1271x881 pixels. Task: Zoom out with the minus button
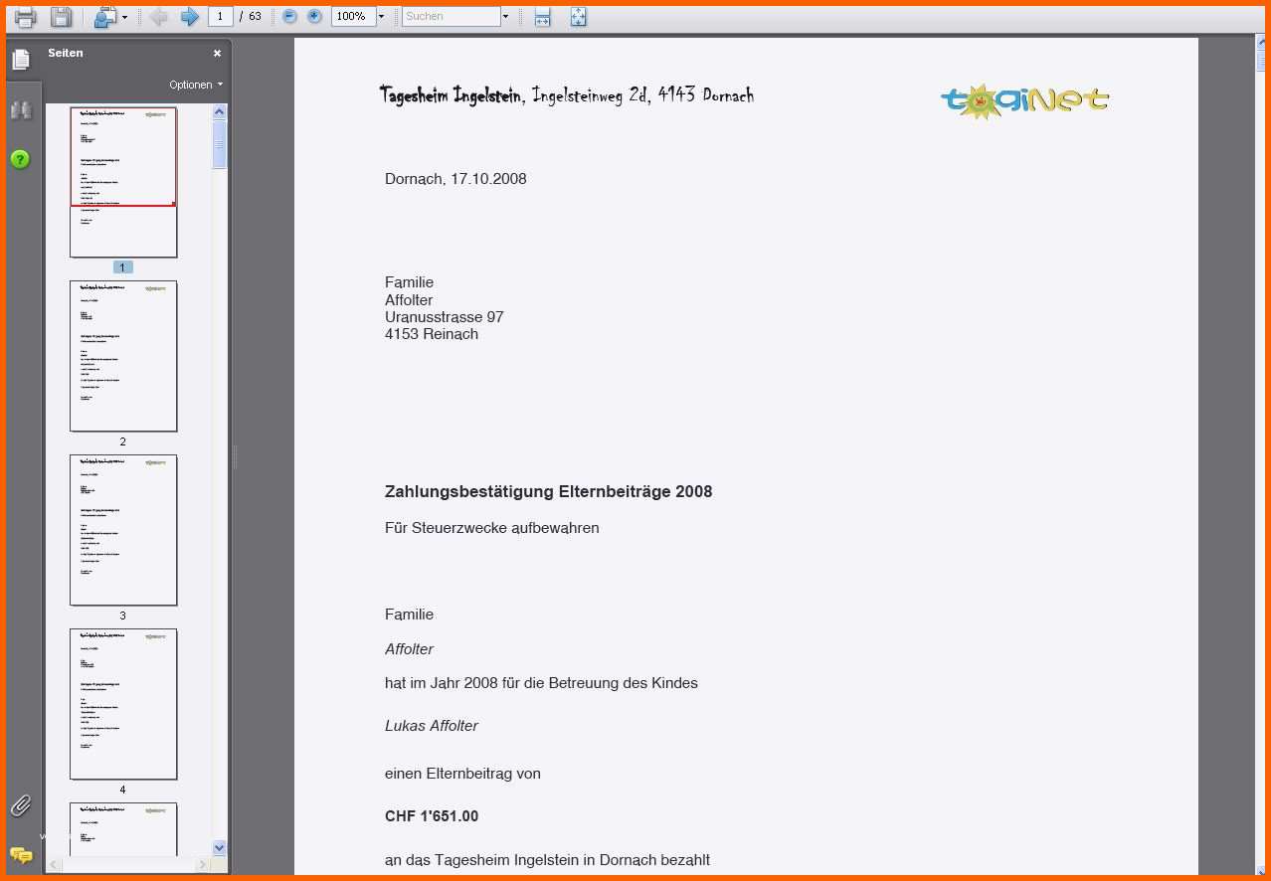tap(290, 16)
